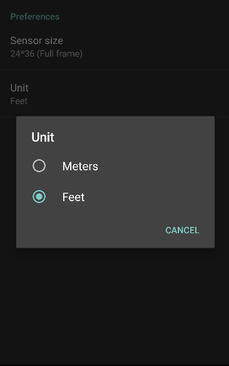Click the empty circle beside Meters
Viewport: 229px width, 366px height.
(39, 165)
